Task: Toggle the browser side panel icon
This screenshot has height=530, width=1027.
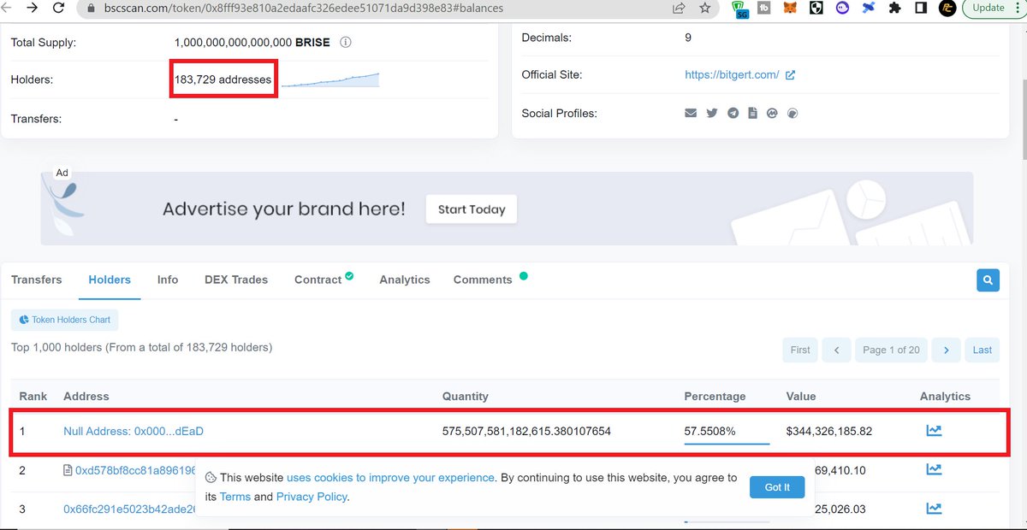Action: 921,8
